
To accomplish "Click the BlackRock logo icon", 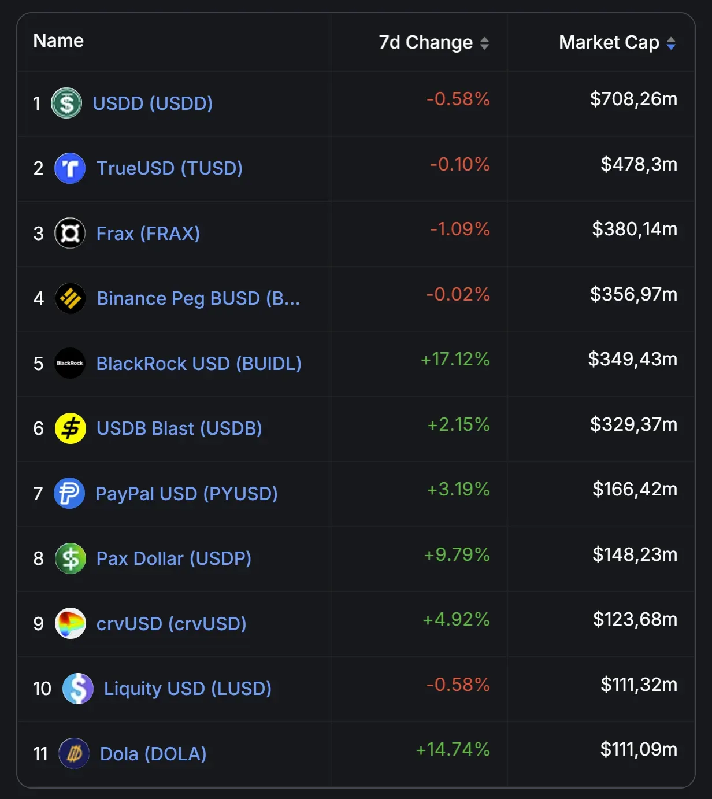I will point(70,364).
